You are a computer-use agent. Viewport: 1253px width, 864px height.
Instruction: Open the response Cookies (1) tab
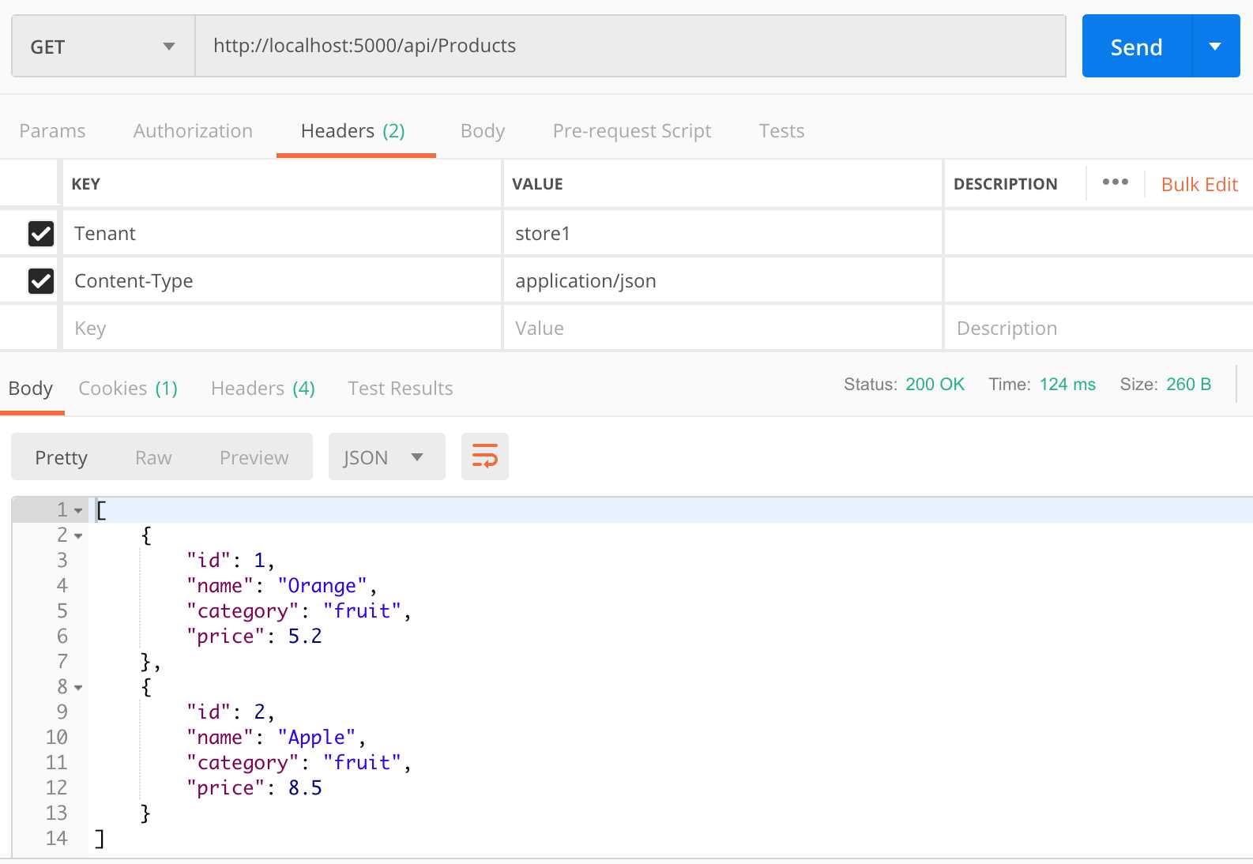pyautogui.click(x=128, y=389)
